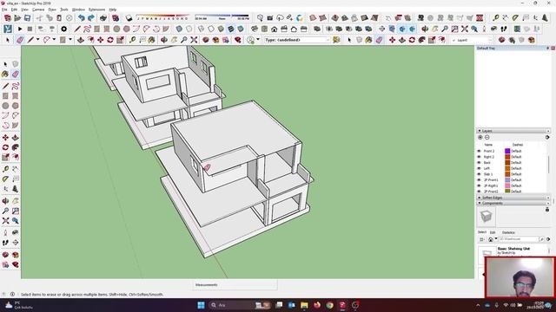The height and width of the screenshot is (312, 556).
Task: Open the File menu
Action: [4, 10]
